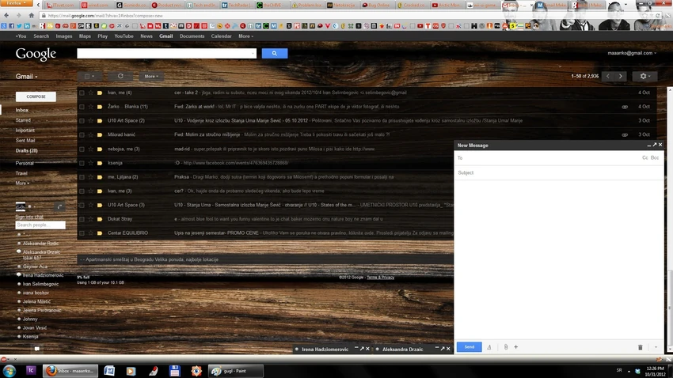The height and width of the screenshot is (378, 673).
Task: Click the Subject field in New Message
Action: (559, 172)
